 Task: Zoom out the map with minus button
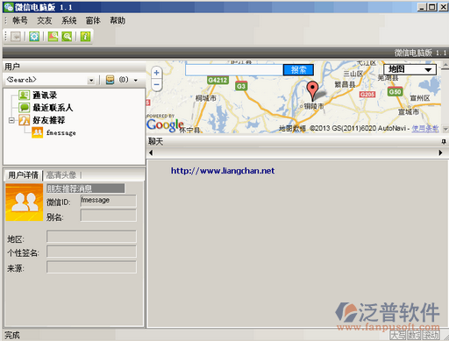(157, 85)
